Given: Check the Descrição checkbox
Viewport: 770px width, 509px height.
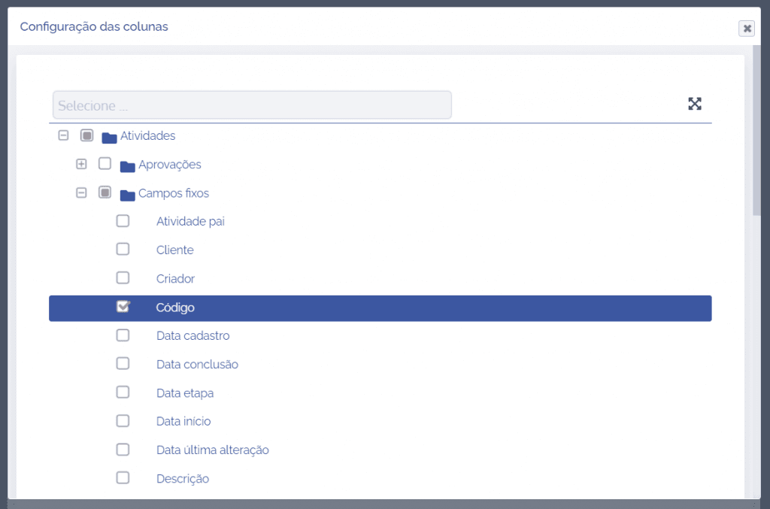Looking at the screenshot, I should [x=123, y=478].
